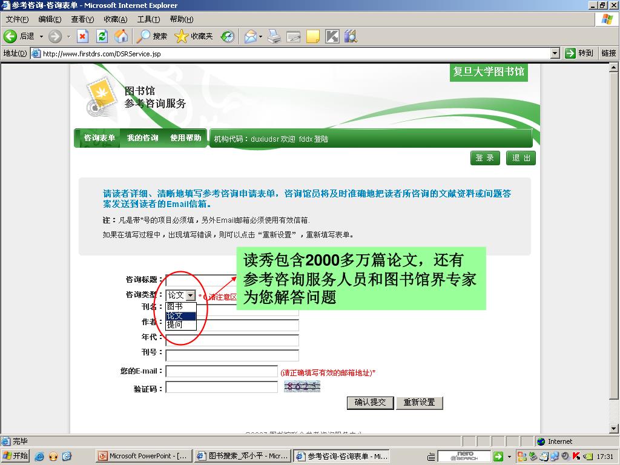The image size is (620, 465).
Task: Open the 工具(T) menu
Action: click(148, 19)
